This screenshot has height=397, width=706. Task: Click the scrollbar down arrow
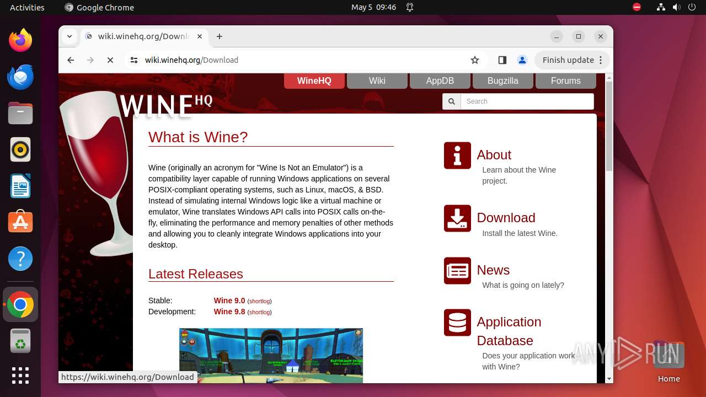pyautogui.click(x=609, y=379)
